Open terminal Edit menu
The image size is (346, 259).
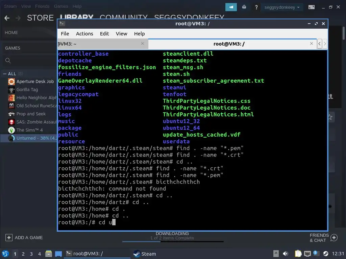point(104,34)
